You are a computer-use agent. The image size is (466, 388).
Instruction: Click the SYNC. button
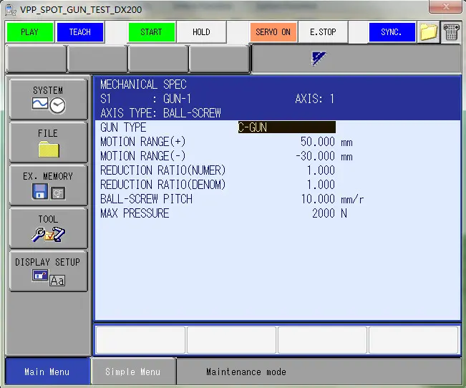pos(392,32)
